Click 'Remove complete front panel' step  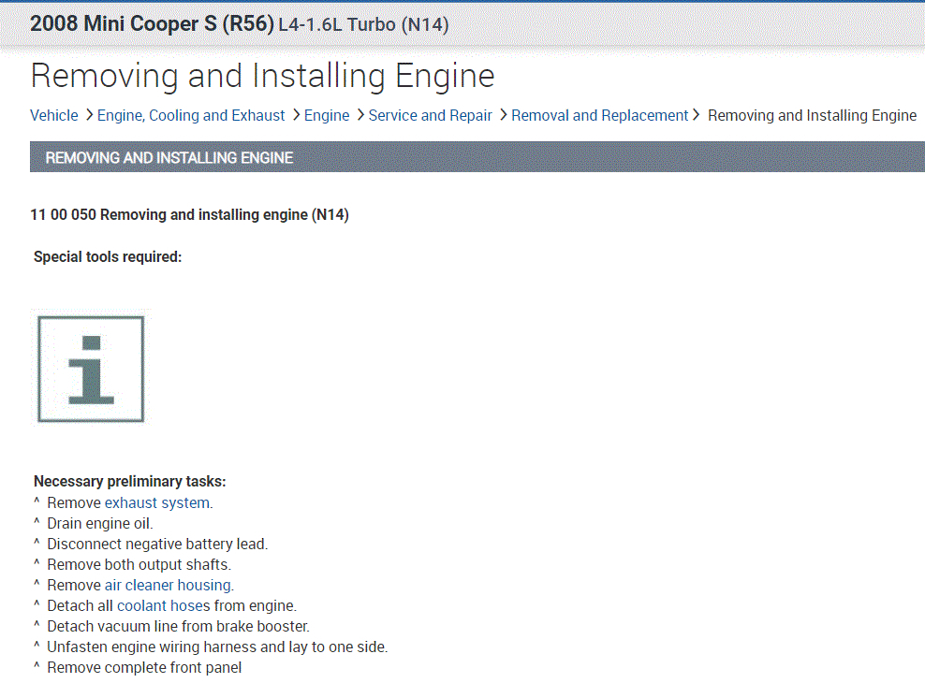[x=144, y=668]
